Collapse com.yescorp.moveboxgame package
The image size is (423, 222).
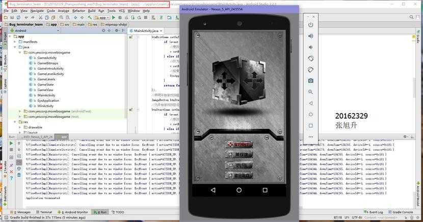(20, 52)
